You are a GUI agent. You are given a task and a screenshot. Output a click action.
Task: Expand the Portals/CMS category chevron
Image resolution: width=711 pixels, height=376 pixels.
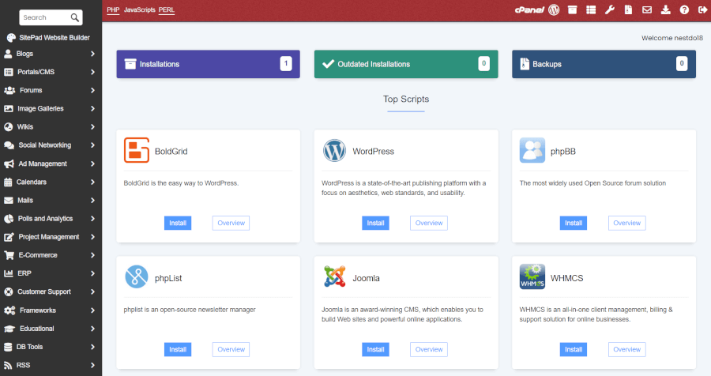[x=92, y=72]
